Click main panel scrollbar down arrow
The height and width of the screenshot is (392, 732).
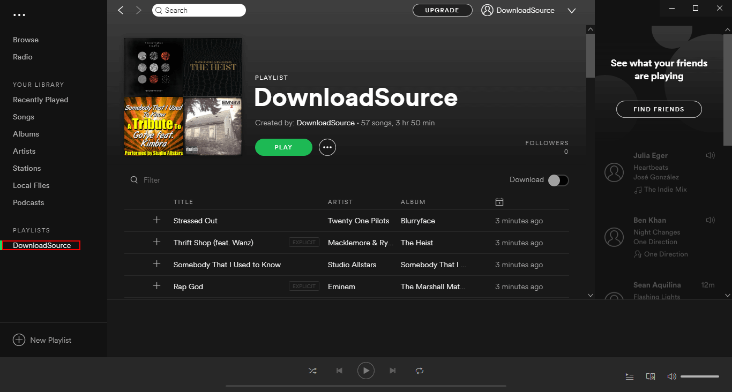(591, 295)
